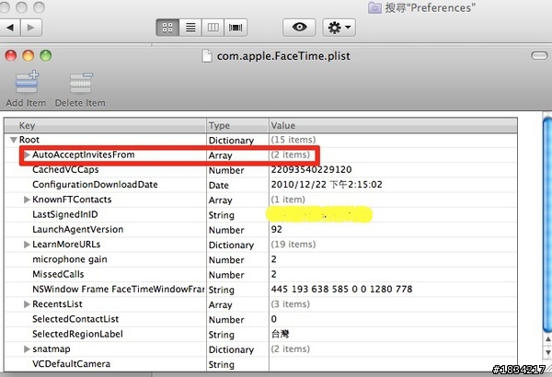
Task: Sort by the Key column header
Action: click(x=105, y=125)
